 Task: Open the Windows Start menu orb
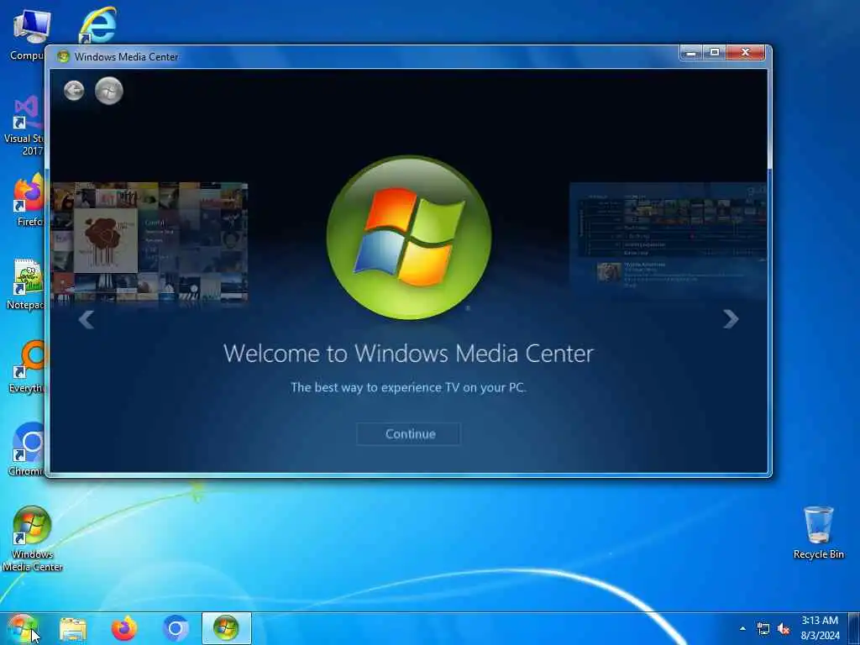22,628
